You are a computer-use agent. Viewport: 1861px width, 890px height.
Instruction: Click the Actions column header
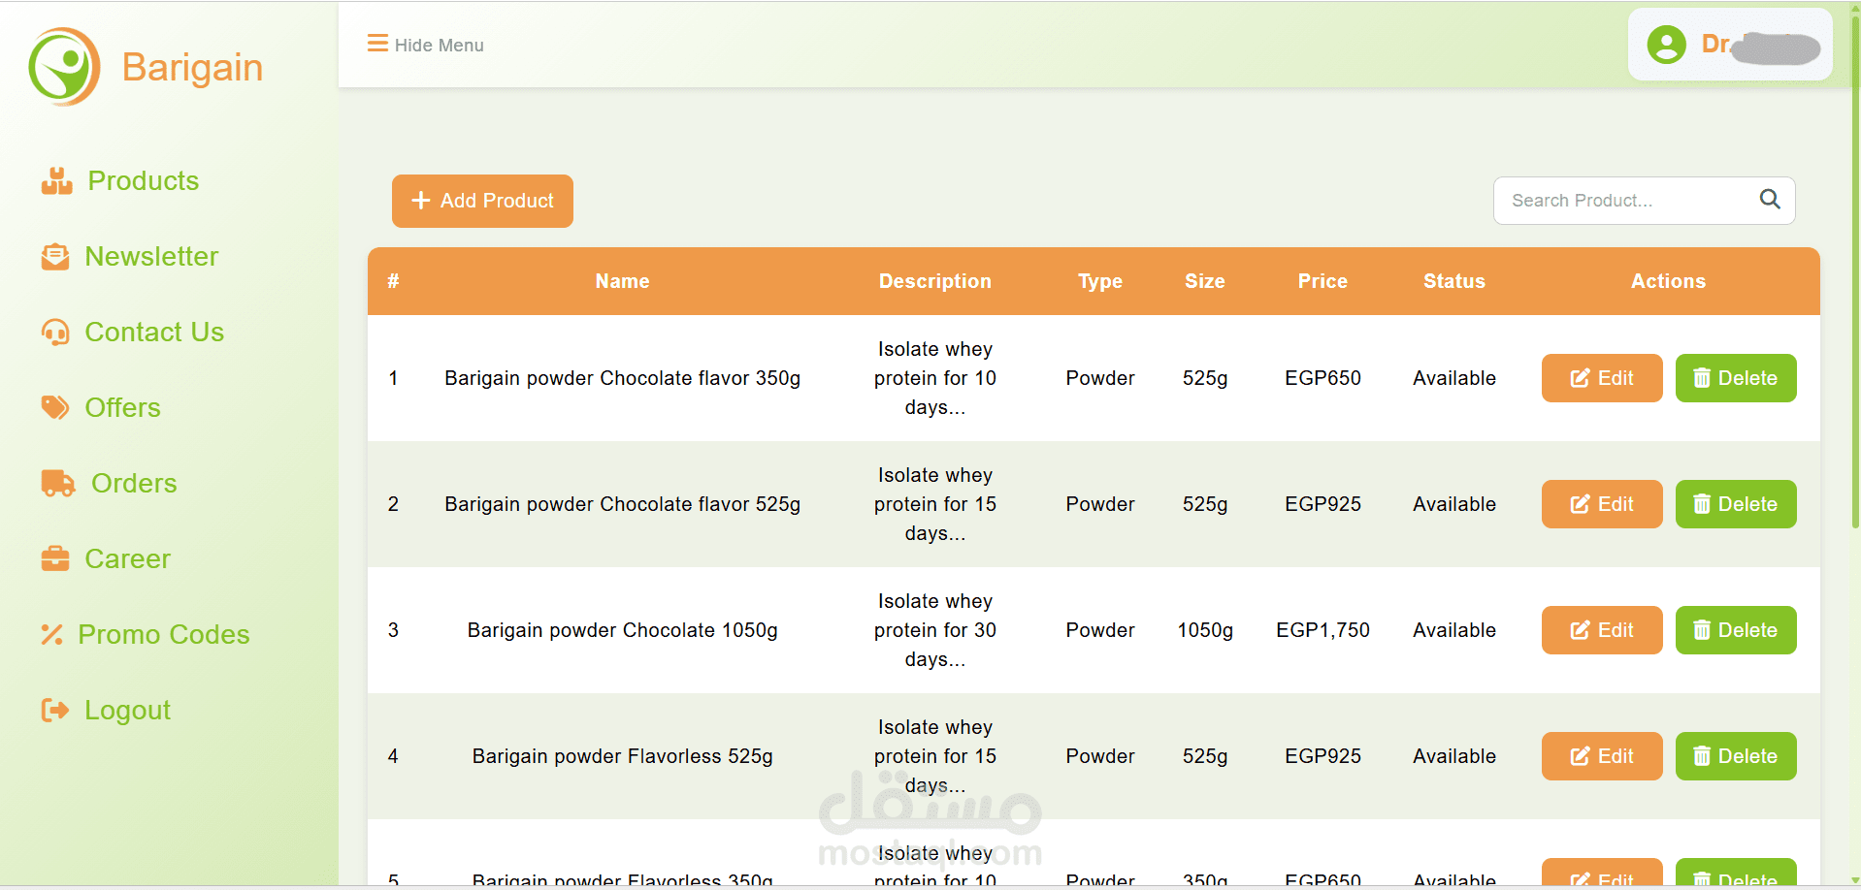tap(1668, 281)
